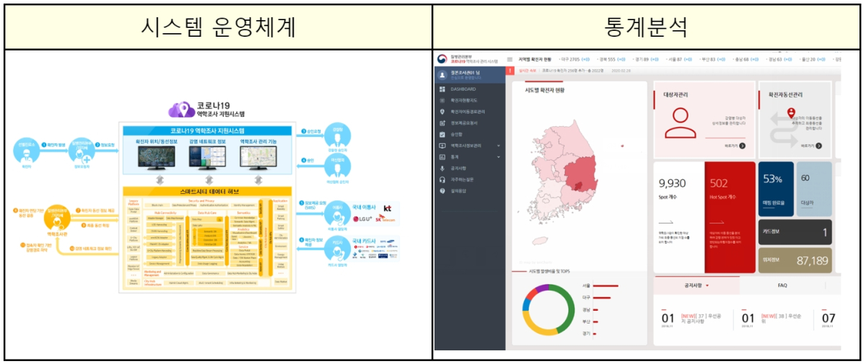The width and height of the screenshot is (866, 364).
Task: Click the purple cloud 코로나19 logo
Action: point(182,110)
